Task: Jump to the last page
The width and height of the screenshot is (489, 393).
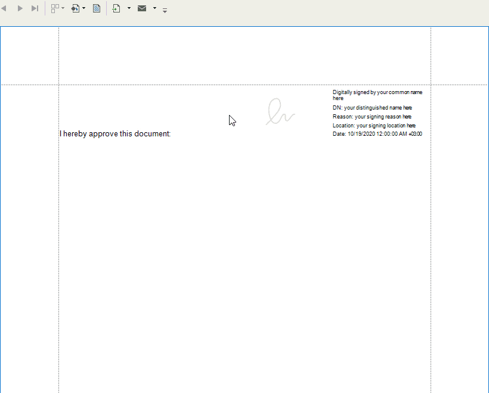Action: 34,8
